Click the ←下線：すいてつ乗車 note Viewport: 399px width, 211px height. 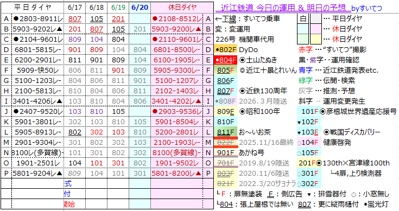pos(248,19)
